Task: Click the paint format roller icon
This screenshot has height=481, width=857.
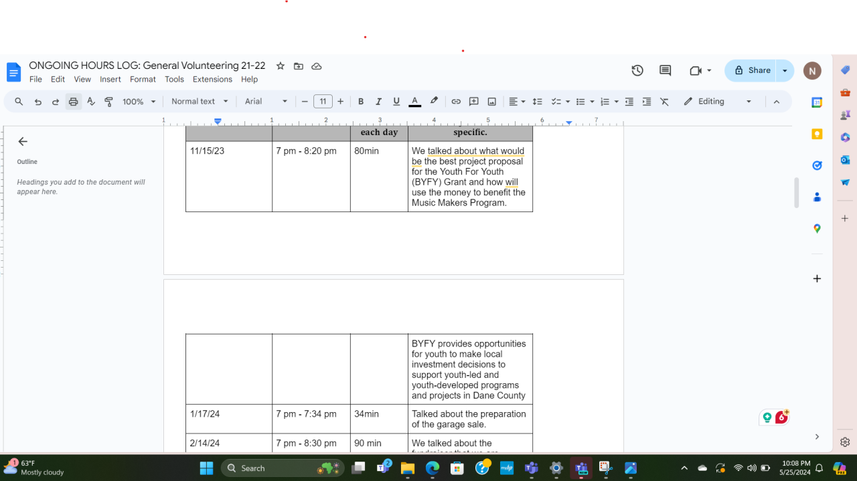Action: [108, 102]
